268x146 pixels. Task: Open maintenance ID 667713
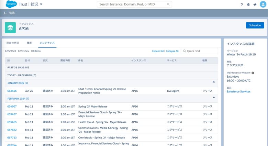point(12,138)
